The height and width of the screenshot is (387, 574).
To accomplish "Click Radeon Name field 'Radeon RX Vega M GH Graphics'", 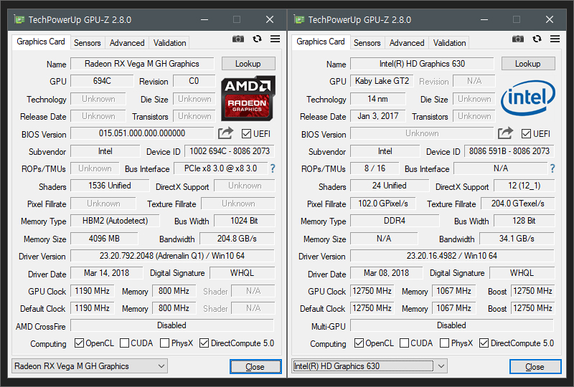I will point(142,64).
